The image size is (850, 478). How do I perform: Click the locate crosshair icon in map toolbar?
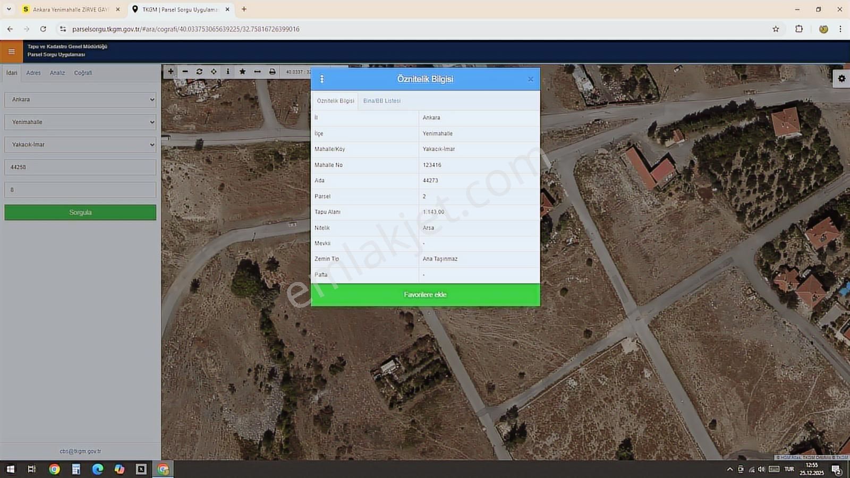(x=214, y=72)
